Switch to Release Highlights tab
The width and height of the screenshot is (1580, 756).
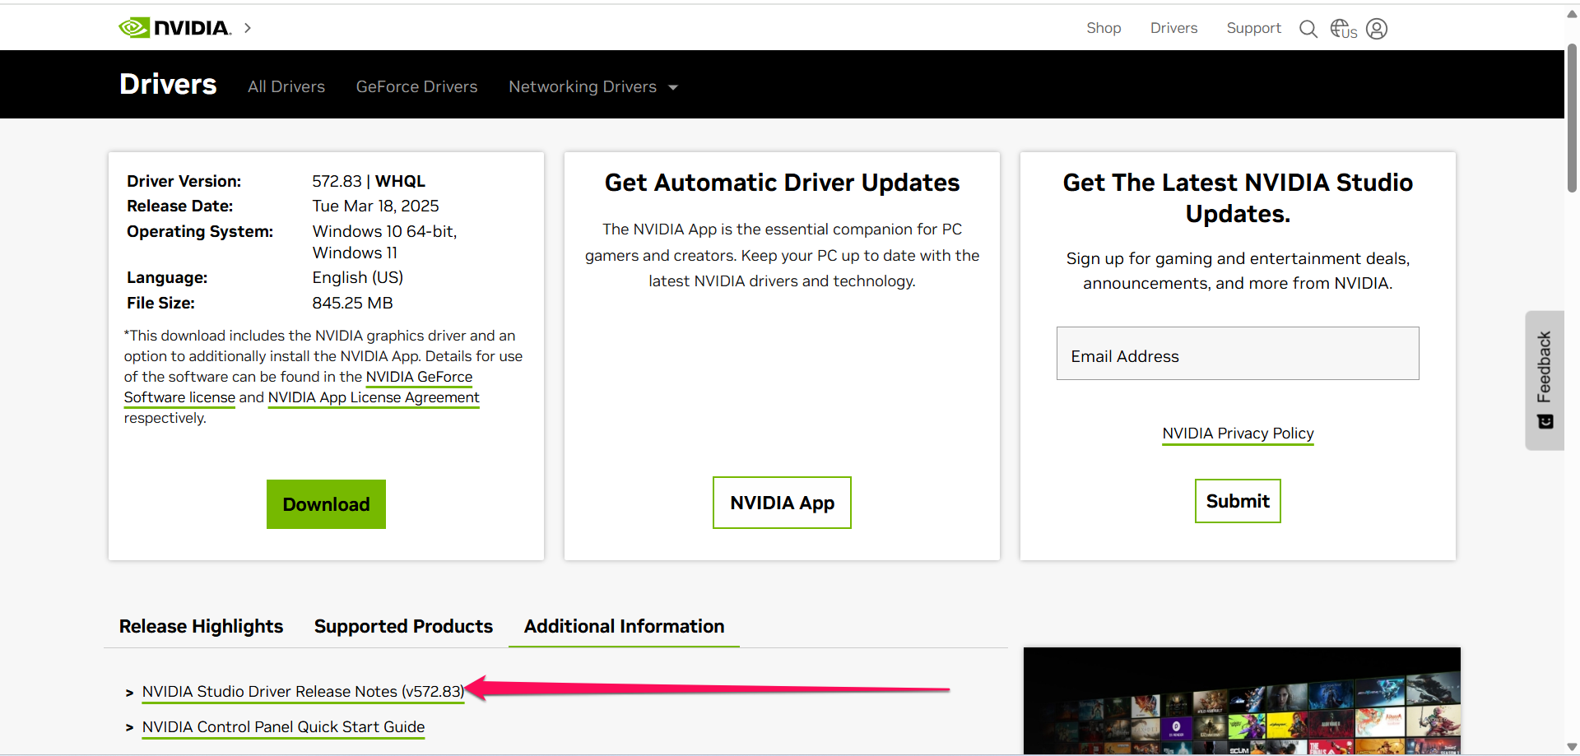201,626
